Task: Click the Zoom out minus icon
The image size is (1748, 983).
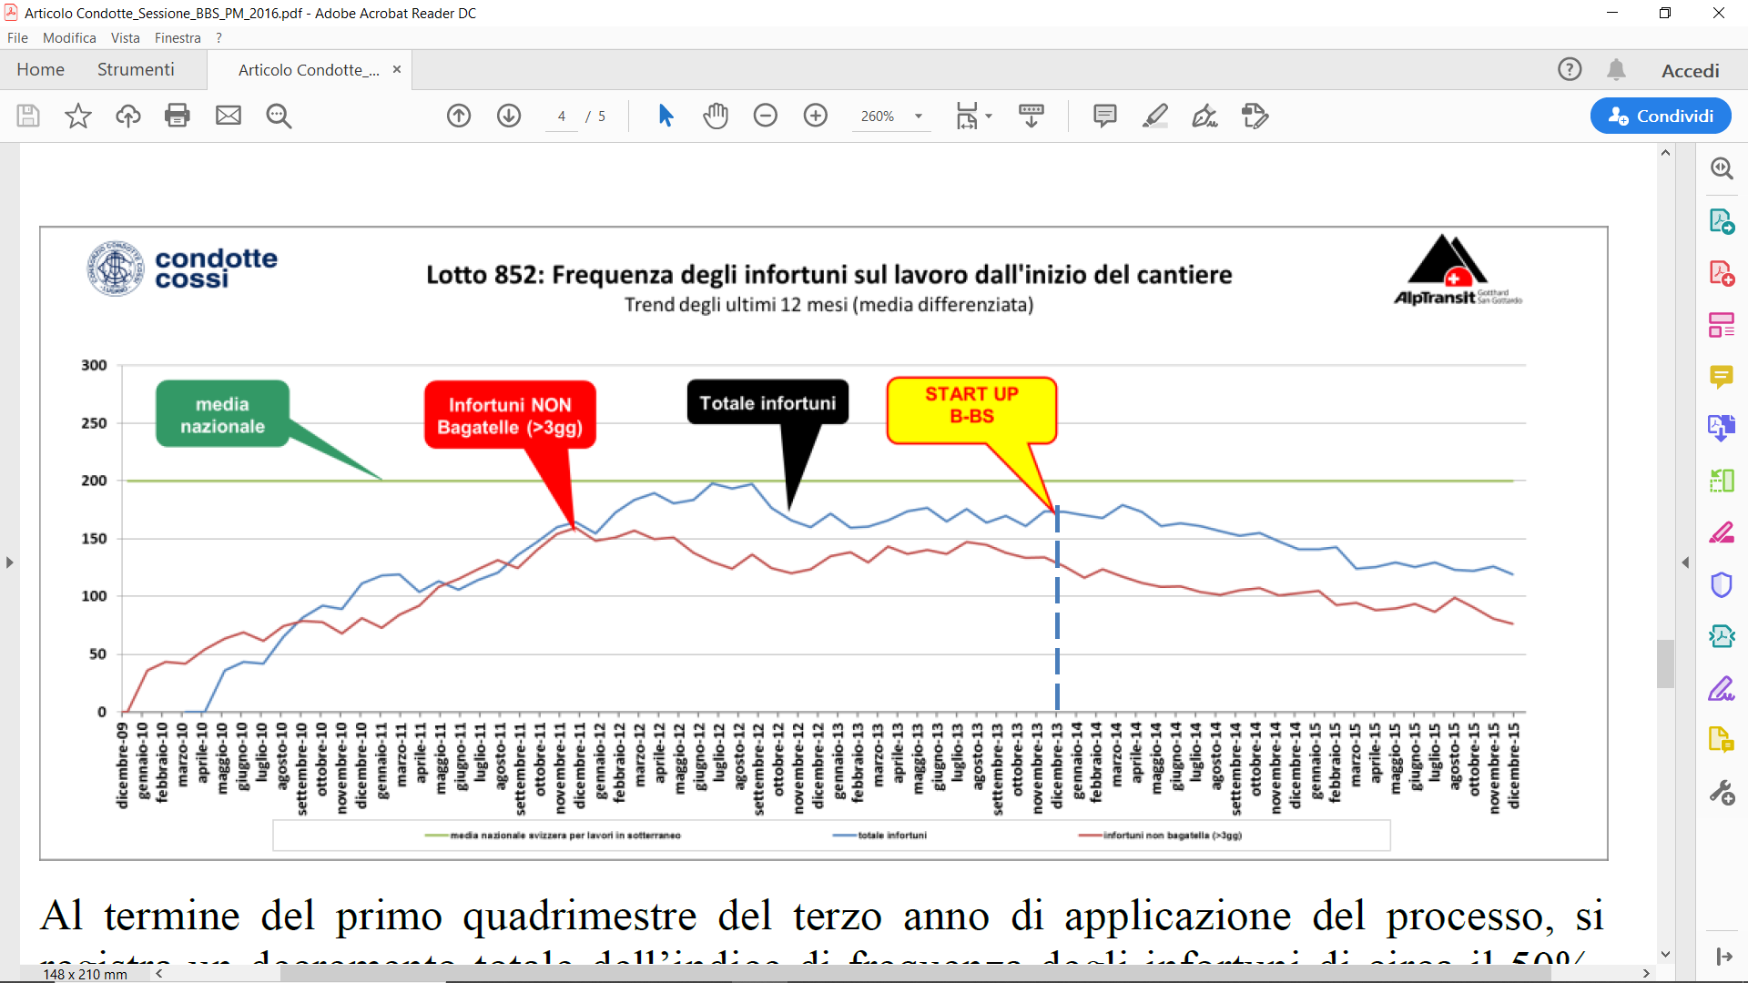Action: pyautogui.click(x=765, y=116)
